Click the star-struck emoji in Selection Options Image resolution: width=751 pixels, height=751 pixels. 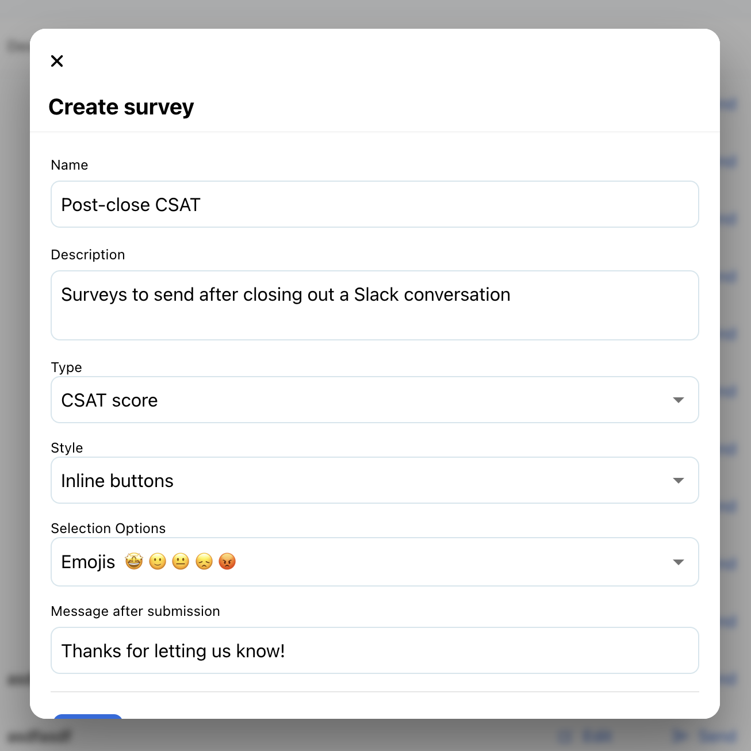133,561
